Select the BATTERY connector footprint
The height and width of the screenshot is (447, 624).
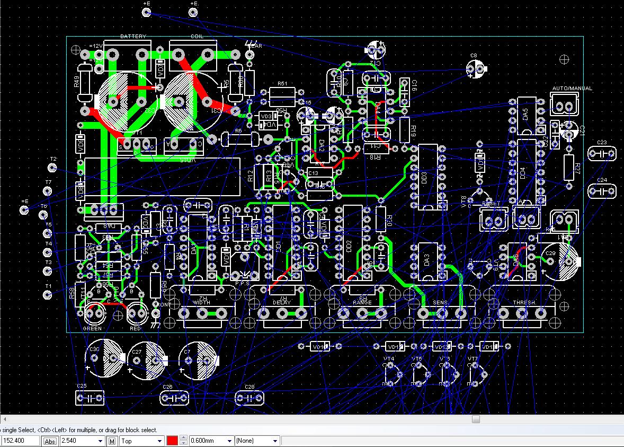[127, 55]
